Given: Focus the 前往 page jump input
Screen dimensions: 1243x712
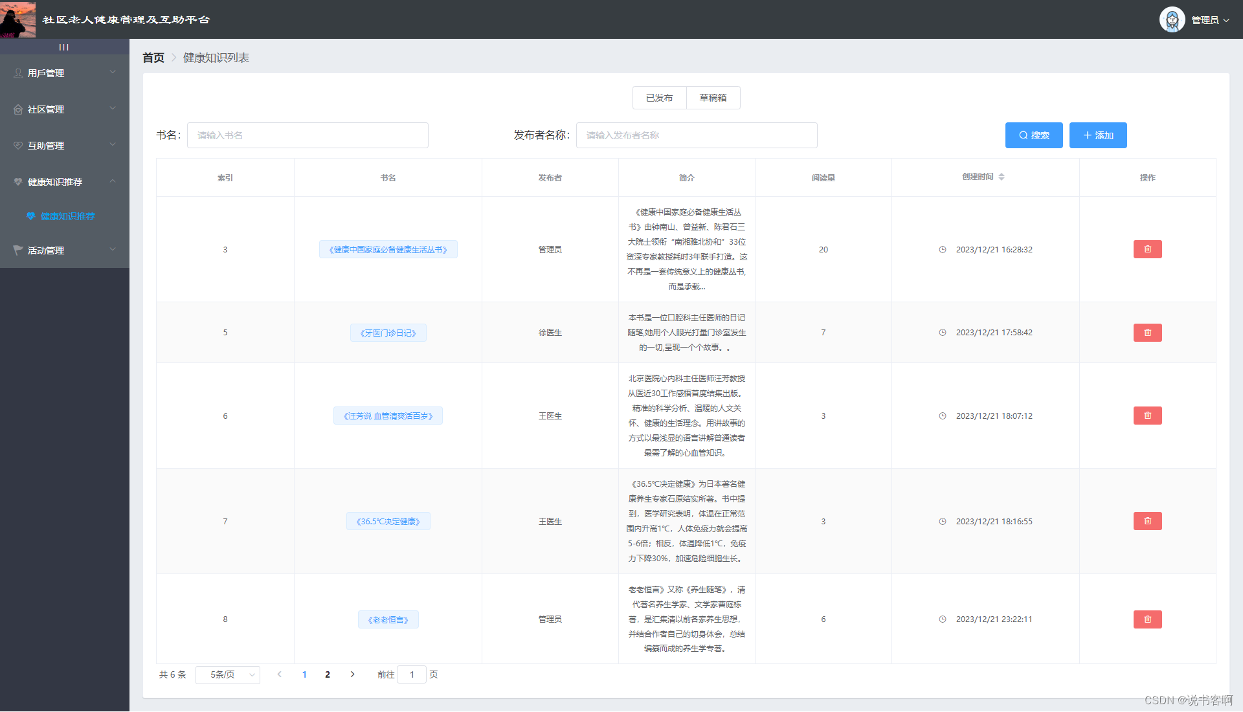Looking at the screenshot, I should [x=412, y=674].
